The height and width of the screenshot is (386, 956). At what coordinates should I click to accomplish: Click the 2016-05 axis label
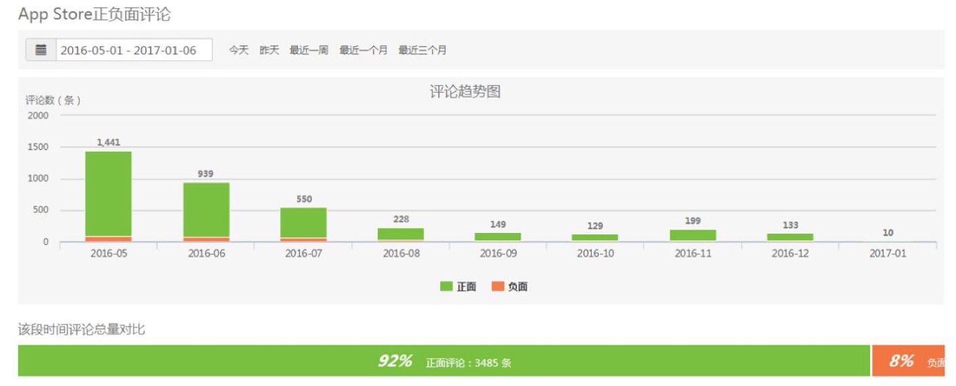click(109, 254)
